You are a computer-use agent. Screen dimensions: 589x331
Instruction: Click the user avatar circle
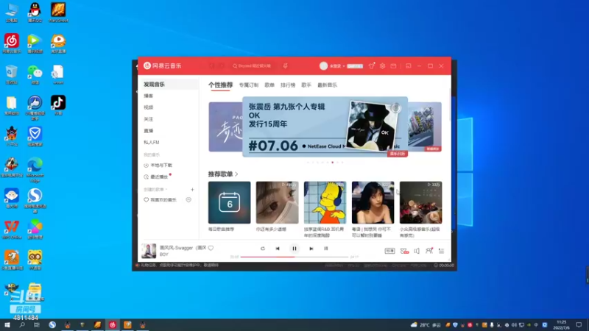click(x=323, y=66)
